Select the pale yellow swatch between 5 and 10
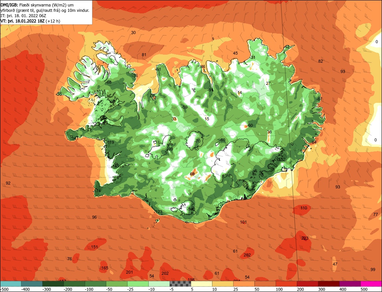The width and height of the screenshot is (382, 292). (x=201, y=284)
